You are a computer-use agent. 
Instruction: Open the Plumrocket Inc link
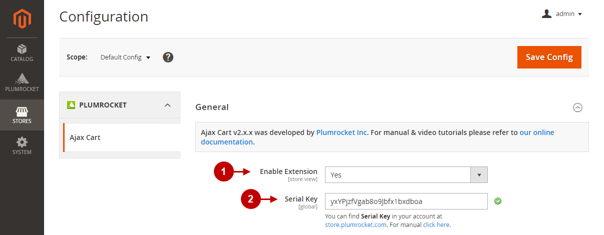tap(342, 132)
